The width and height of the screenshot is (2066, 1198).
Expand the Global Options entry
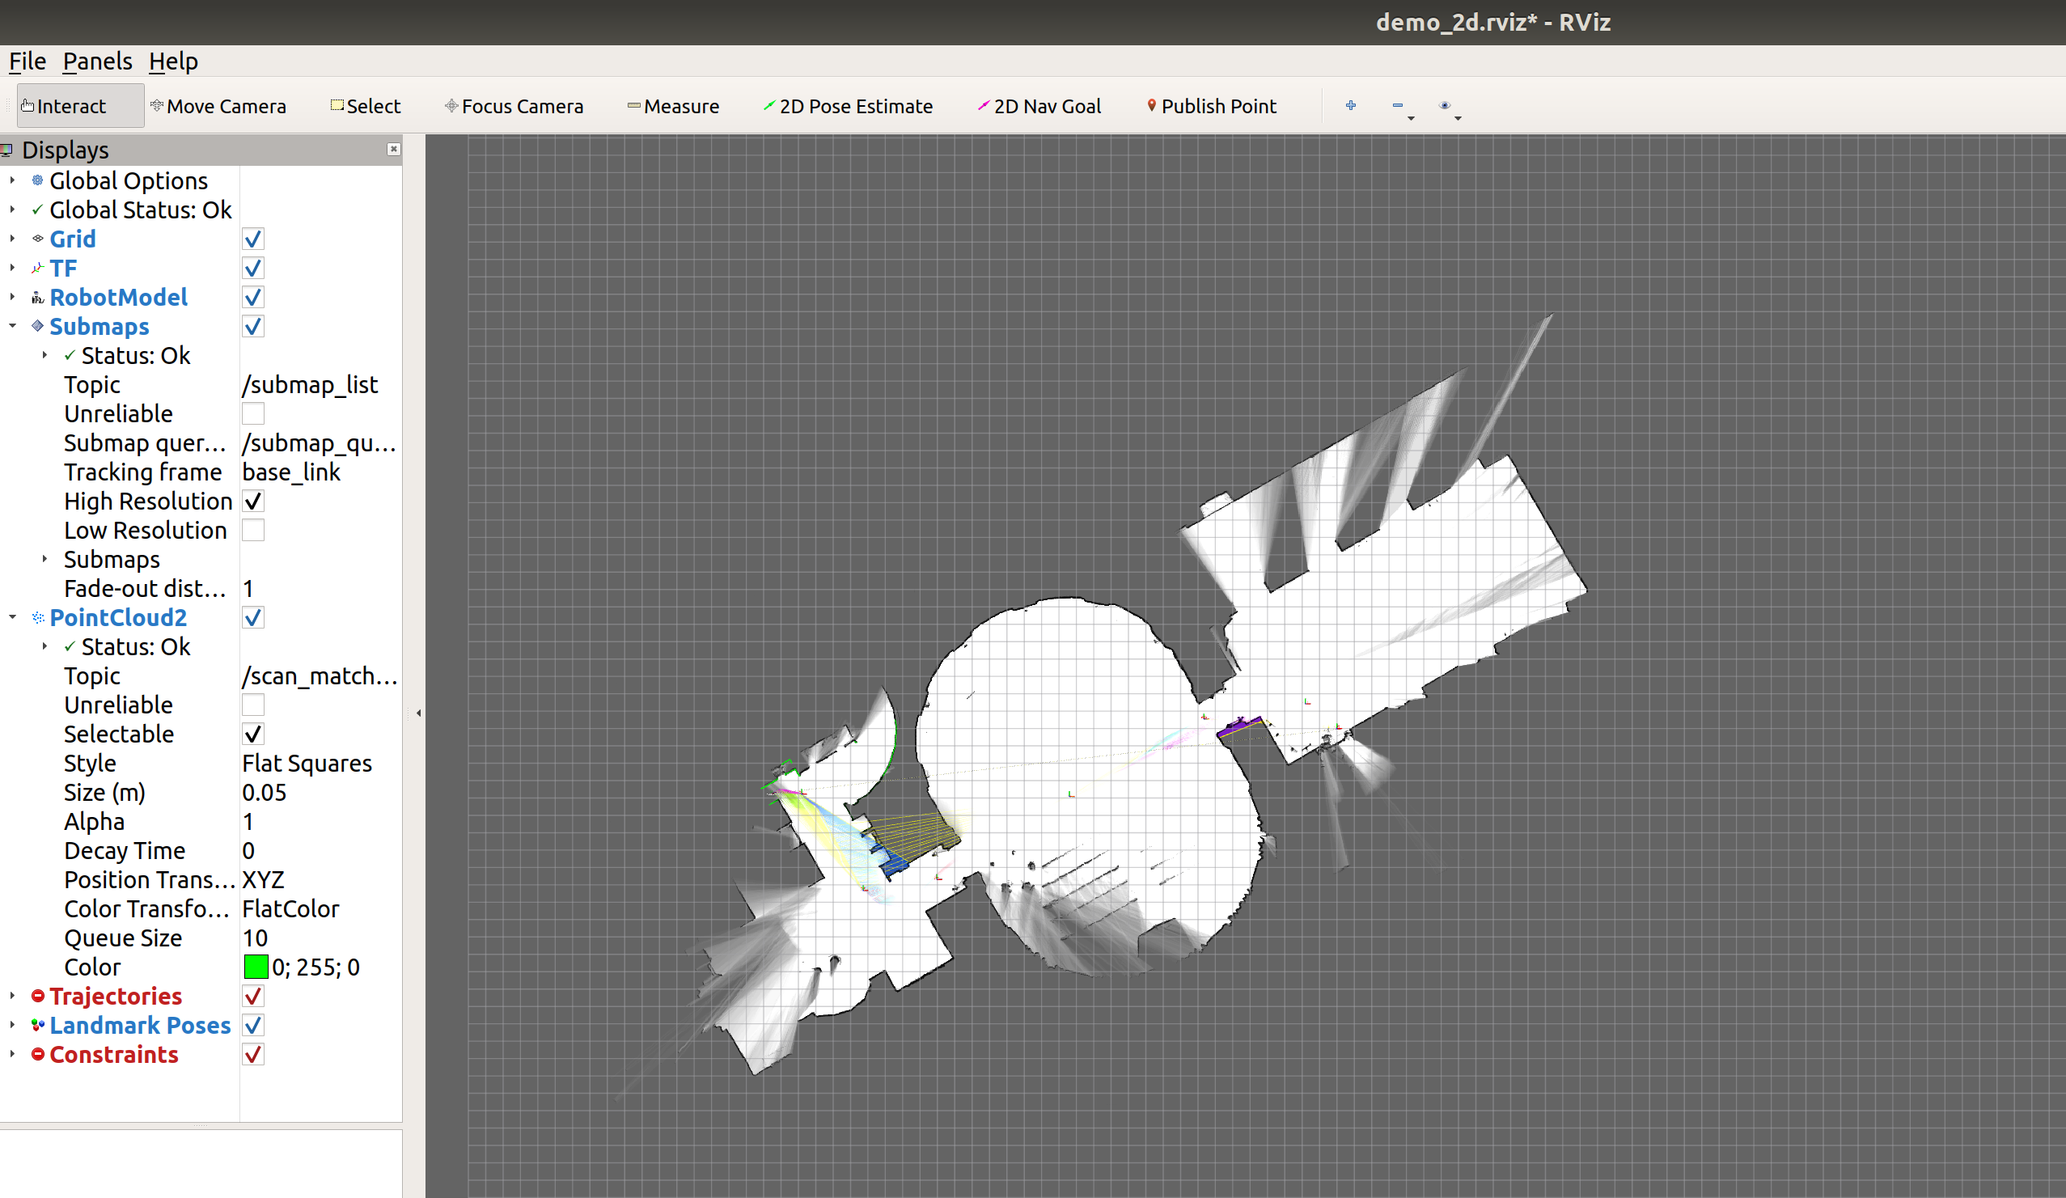tap(12, 180)
